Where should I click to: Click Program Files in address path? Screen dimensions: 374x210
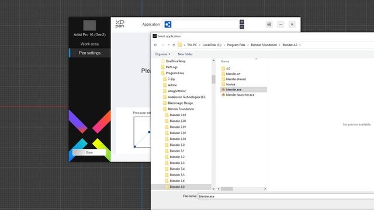point(236,45)
